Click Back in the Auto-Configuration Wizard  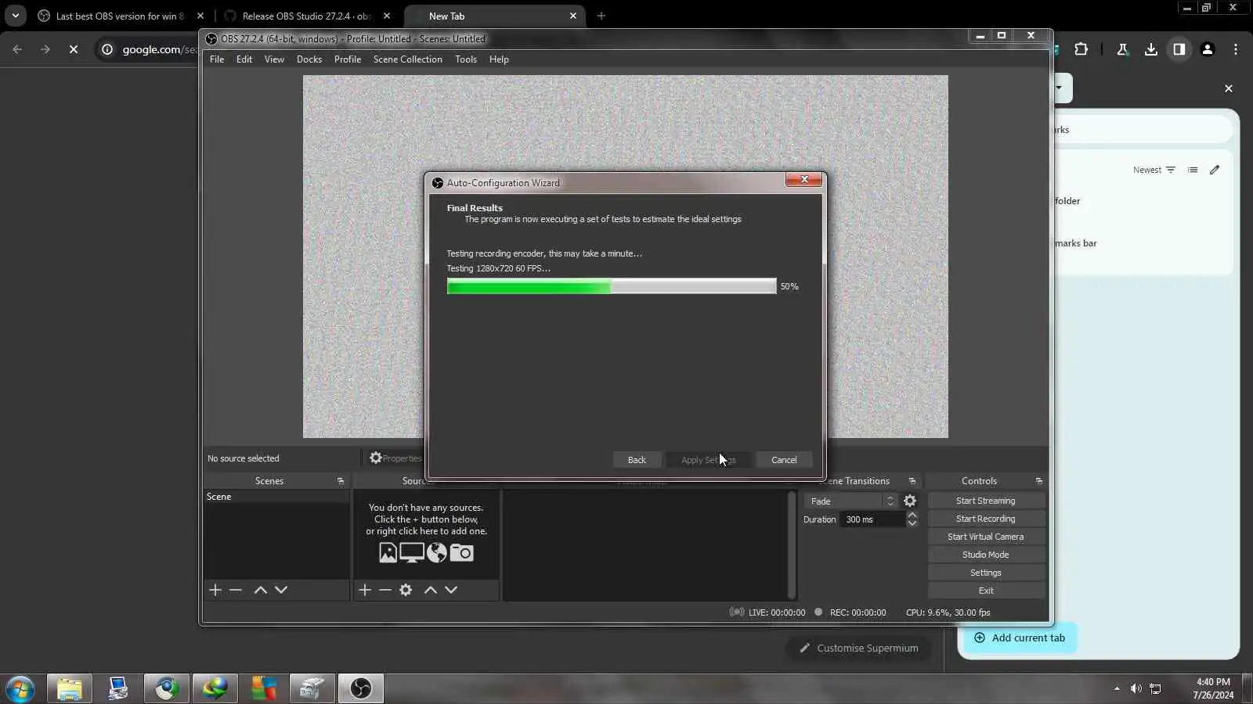coord(637,460)
